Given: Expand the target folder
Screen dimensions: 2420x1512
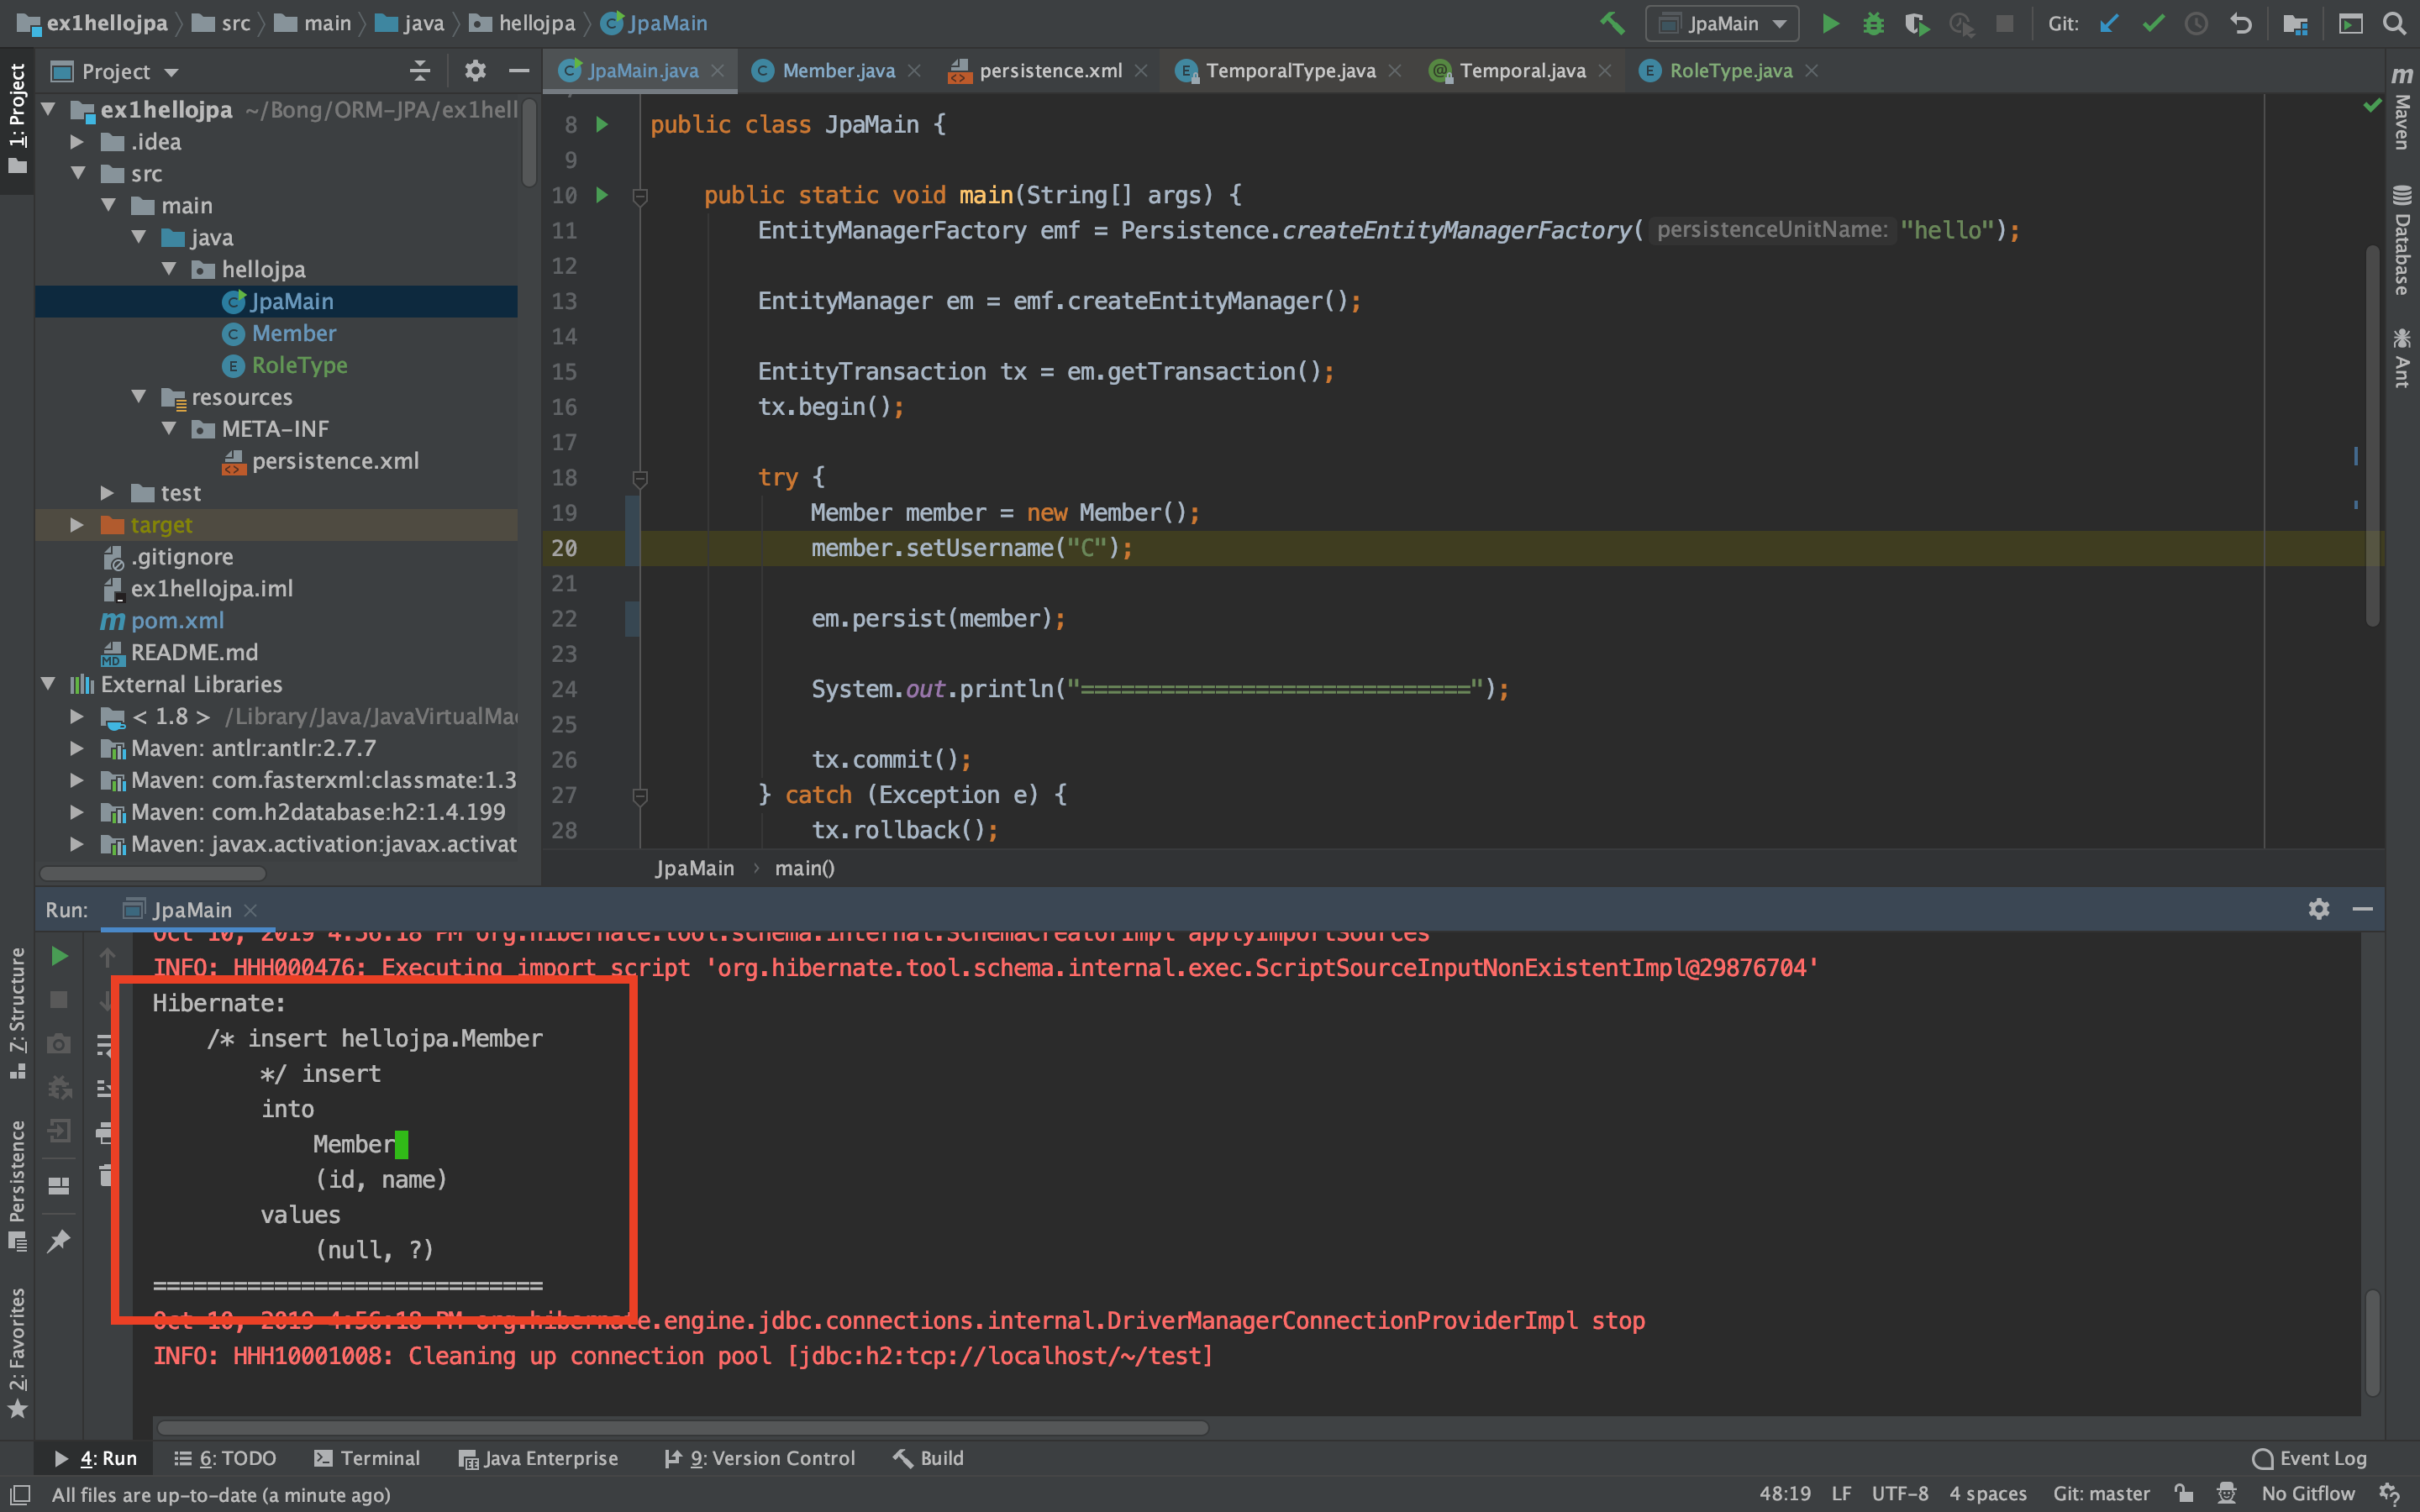Looking at the screenshot, I should [x=77, y=525].
